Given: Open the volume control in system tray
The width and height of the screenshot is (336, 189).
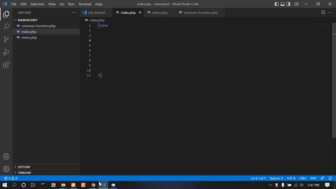Looking at the screenshot, I should (302, 185).
